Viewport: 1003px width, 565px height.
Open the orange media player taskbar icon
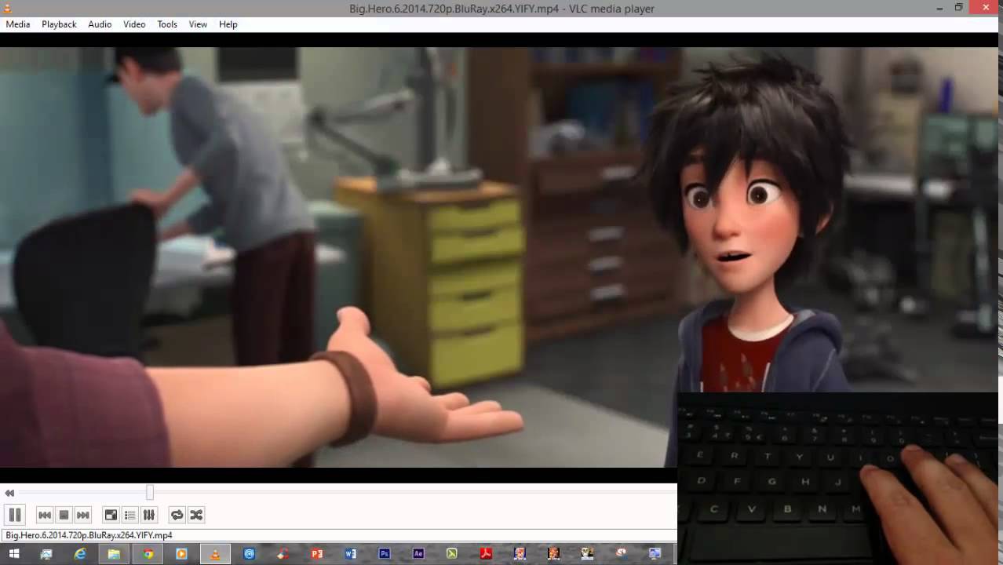click(x=181, y=554)
